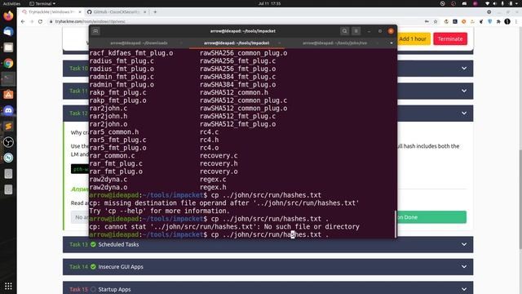Click the red Terminate button

450,38
